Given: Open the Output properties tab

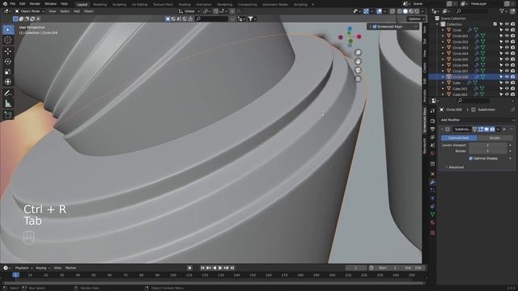Looking at the screenshot, I should pyautogui.click(x=433, y=129).
